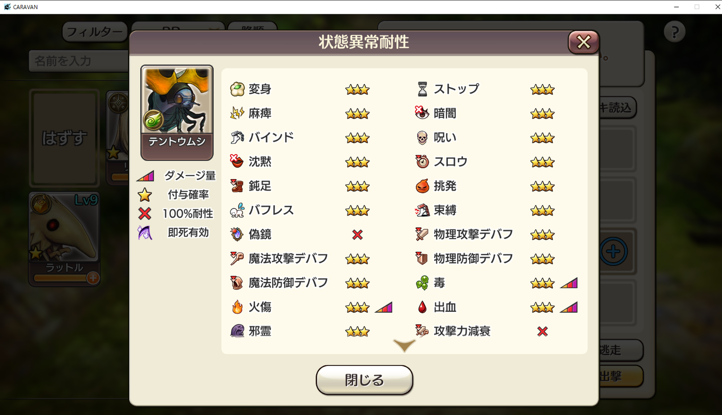
Task: Click the 沈黙 silence lips icon
Action: tap(237, 161)
